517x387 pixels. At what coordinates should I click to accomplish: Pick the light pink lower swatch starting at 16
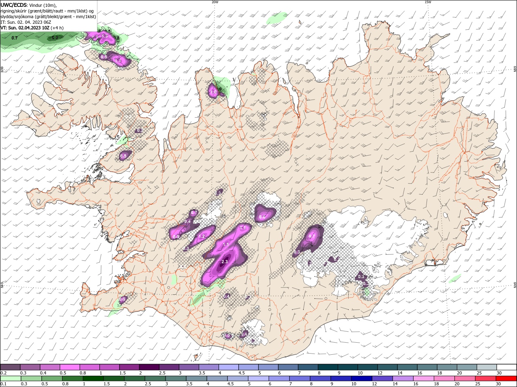tap(423, 379)
